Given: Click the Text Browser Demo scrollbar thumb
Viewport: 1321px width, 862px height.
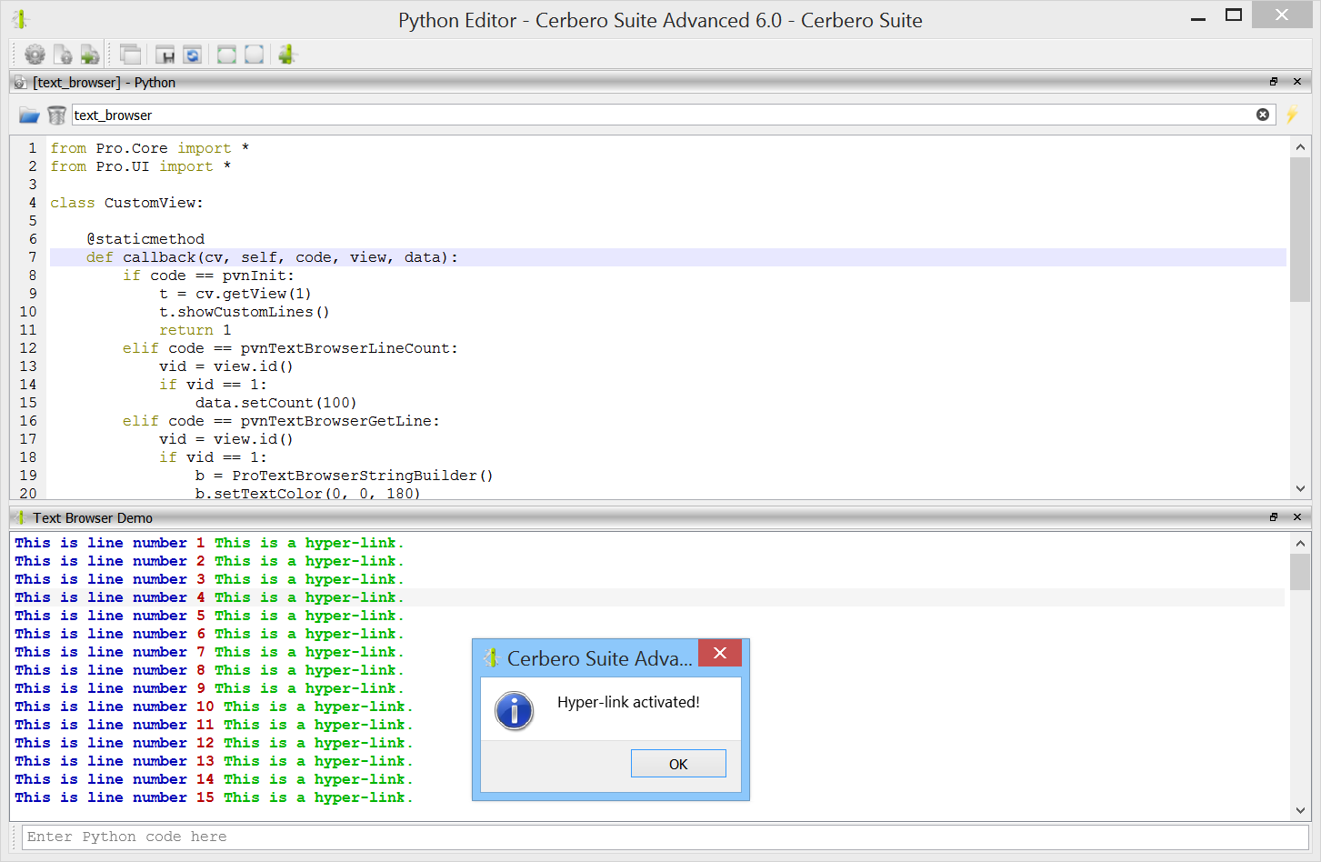Looking at the screenshot, I should coord(1300,572).
